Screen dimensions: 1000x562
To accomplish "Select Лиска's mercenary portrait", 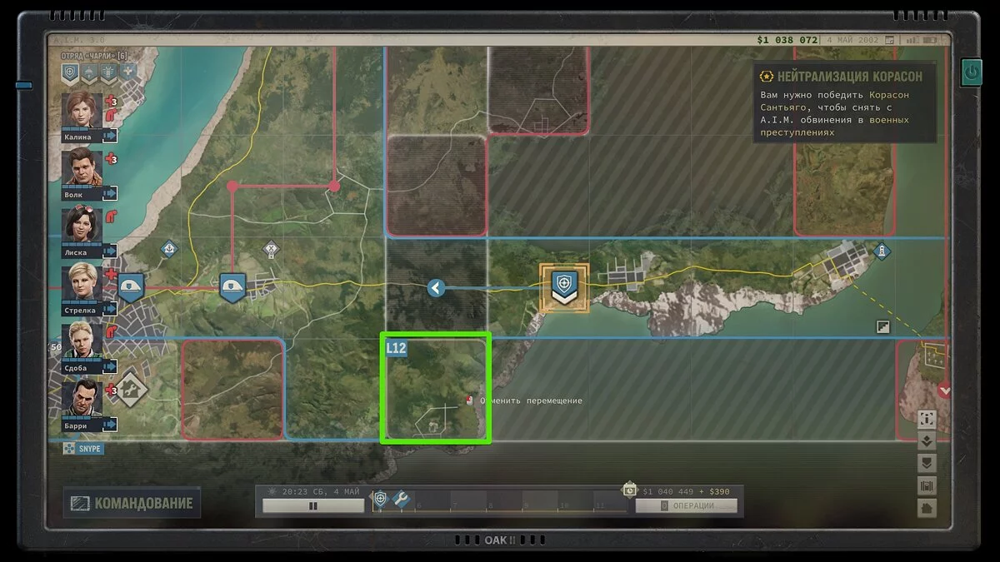I will pyautogui.click(x=82, y=225).
